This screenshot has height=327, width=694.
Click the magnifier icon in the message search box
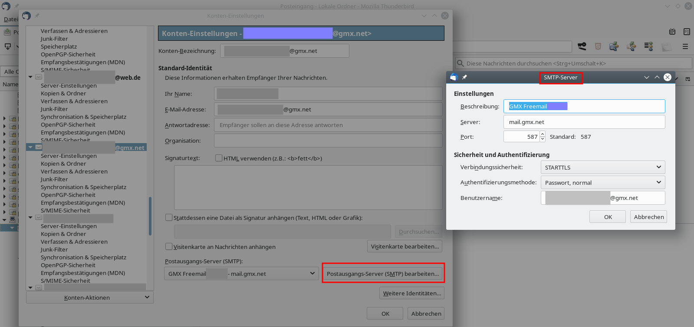pyautogui.click(x=460, y=63)
